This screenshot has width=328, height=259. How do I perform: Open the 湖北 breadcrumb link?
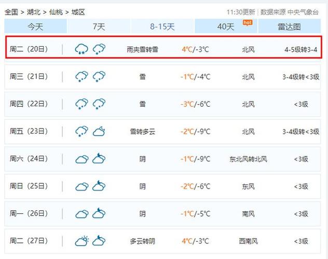pyautogui.click(x=33, y=12)
